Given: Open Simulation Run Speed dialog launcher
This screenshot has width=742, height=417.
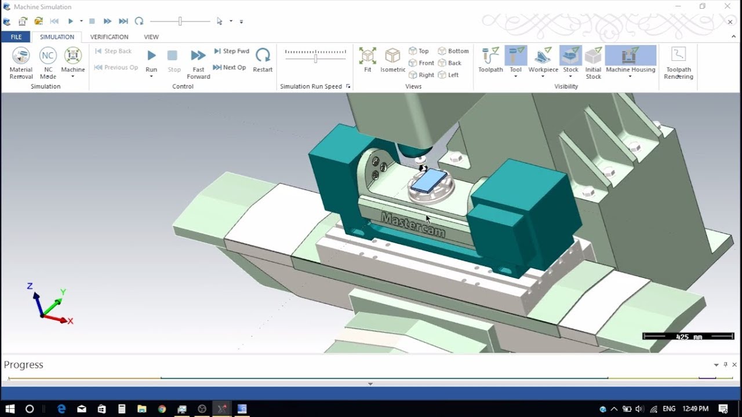Looking at the screenshot, I should [x=348, y=86].
